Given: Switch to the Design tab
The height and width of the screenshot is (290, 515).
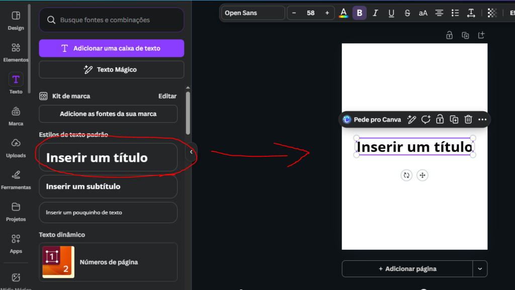Looking at the screenshot, I should click(x=16, y=20).
